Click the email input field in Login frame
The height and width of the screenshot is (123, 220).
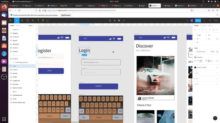[x=101, y=62]
